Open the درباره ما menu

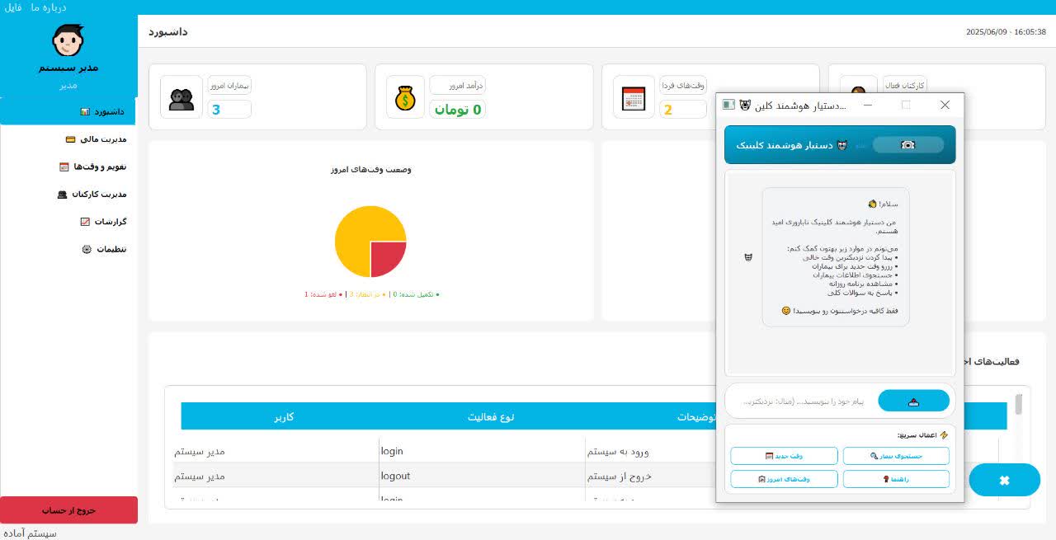point(49,7)
